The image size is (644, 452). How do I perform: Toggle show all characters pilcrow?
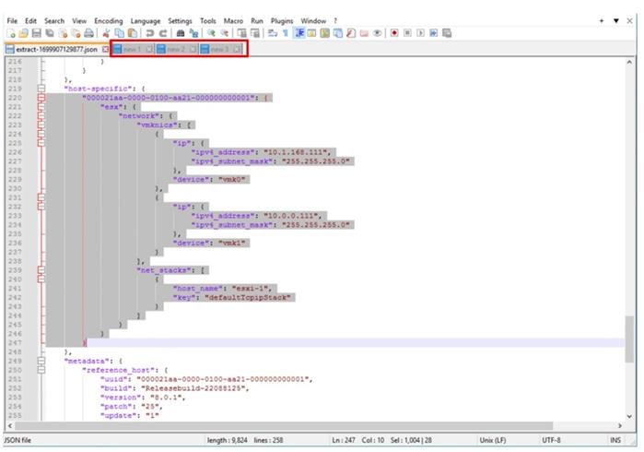point(286,33)
